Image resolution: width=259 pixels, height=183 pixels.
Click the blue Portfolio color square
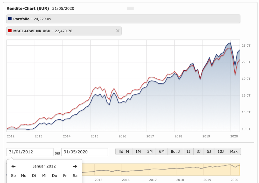pos(10,19)
